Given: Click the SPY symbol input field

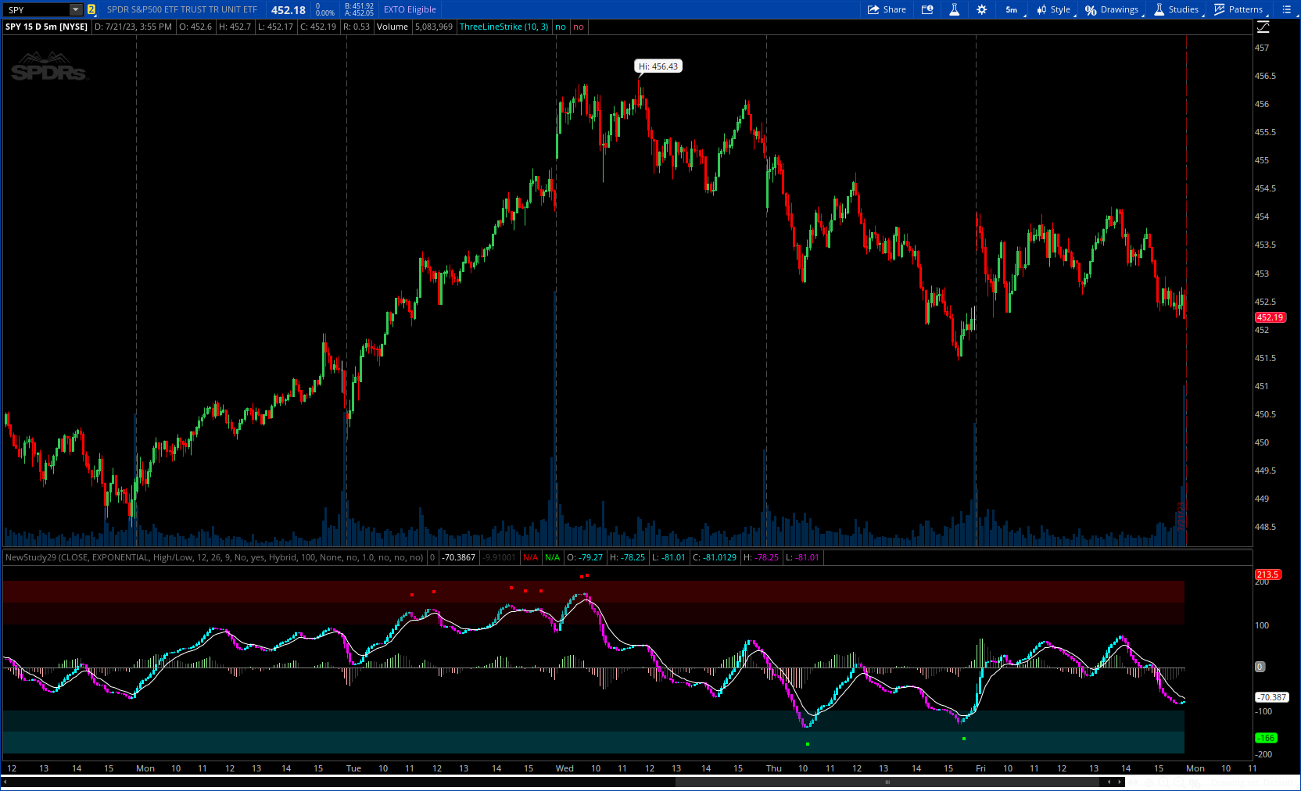Looking at the screenshot, I should [x=37, y=9].
